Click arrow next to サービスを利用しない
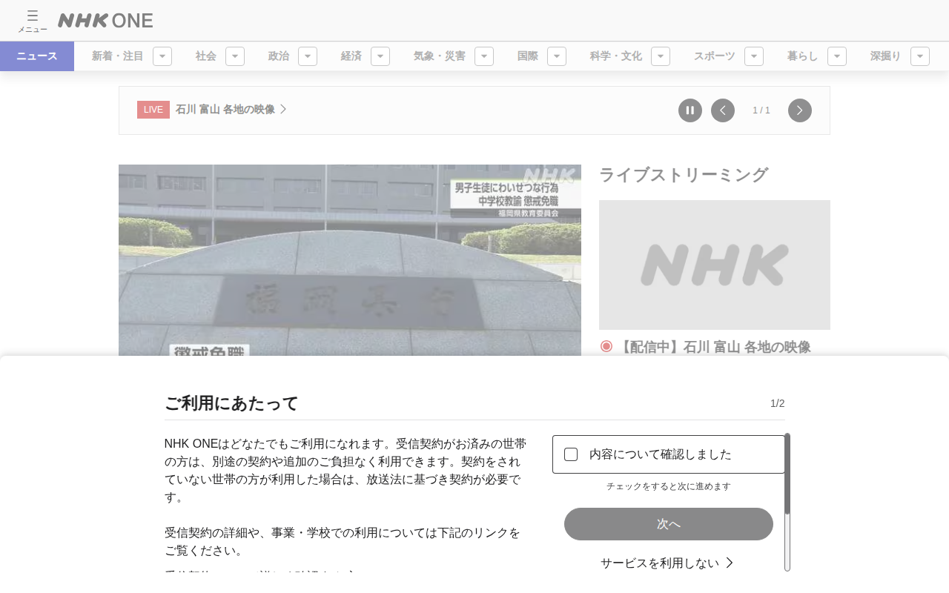 pyautogui.click(x=730, y=563)
